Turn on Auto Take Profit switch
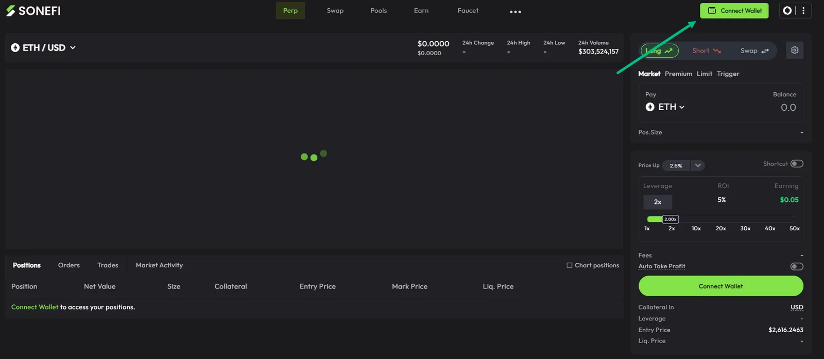824x359 pixels. pos(797,266)
